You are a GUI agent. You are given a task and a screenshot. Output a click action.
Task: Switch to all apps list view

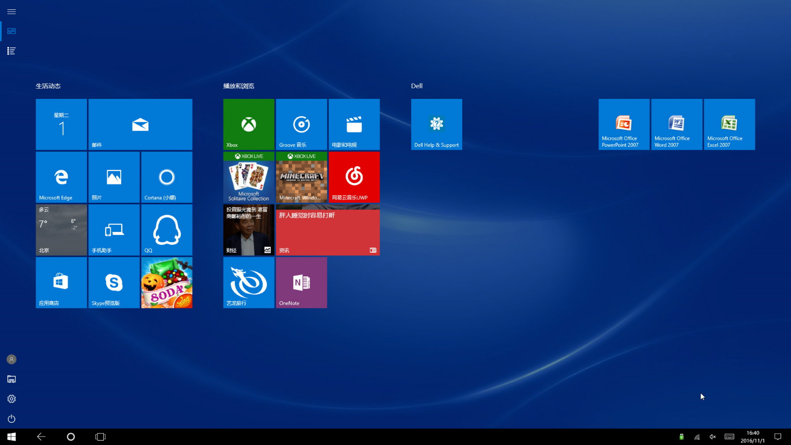[11, 51]
